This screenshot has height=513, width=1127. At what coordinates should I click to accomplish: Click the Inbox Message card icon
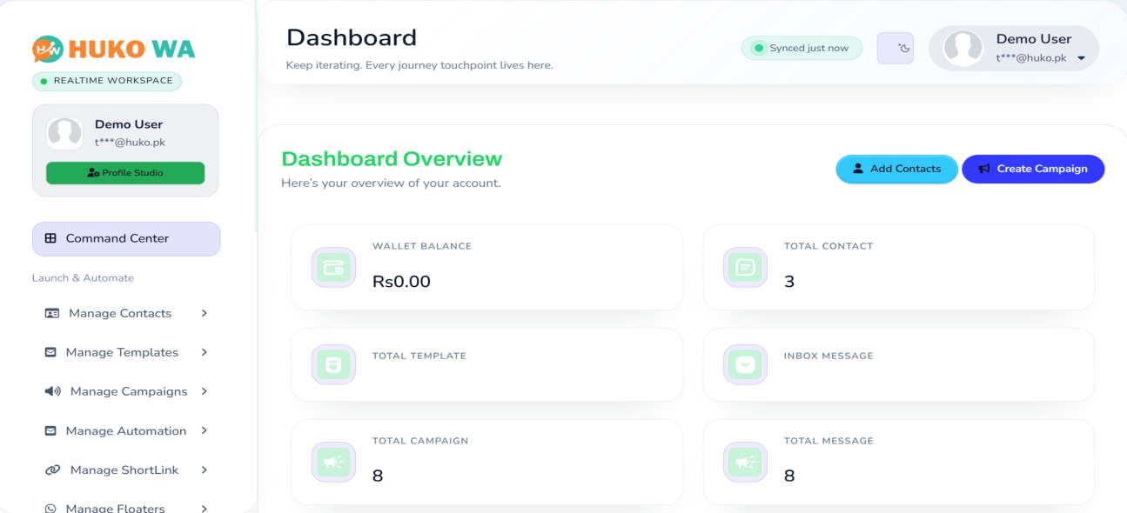[745, 365]
